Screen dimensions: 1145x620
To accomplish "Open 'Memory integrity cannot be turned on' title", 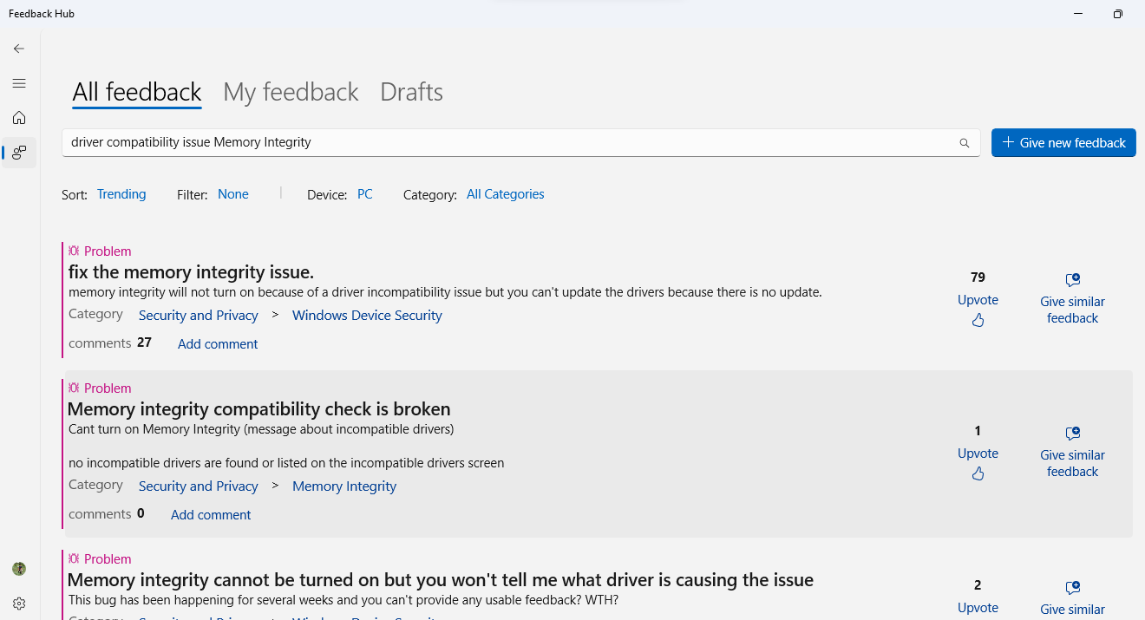I will [441, 580].
